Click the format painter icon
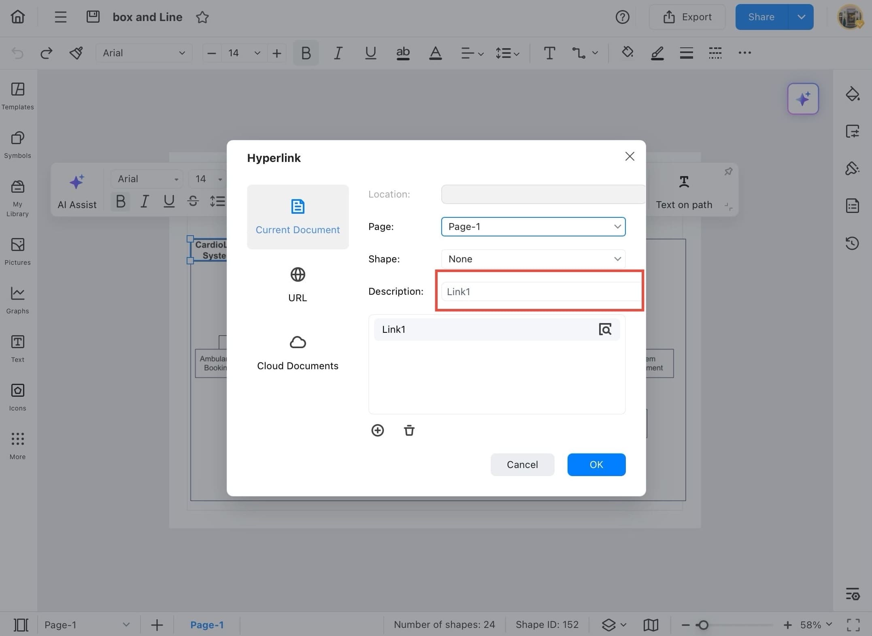 coord(76,53)
